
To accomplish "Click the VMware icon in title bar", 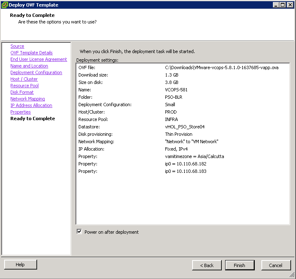I will click(5, 5).
